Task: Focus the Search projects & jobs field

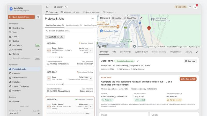Action: [x=70, y=31]
